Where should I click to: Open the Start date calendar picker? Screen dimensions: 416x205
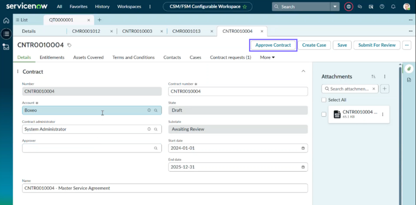pyautogui.click(x=303, y=148)
